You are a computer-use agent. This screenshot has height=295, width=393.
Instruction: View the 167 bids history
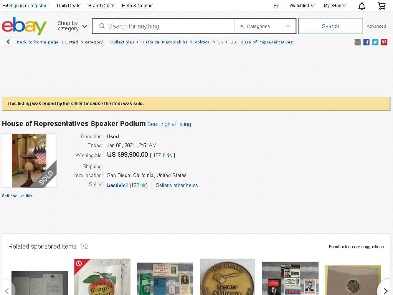tap(162, 155)
